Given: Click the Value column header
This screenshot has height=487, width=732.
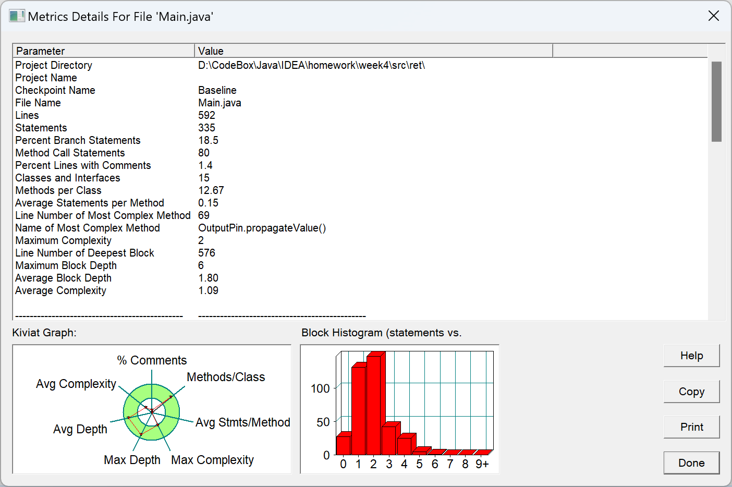Looking at the screenshot, I should [373, 51].
